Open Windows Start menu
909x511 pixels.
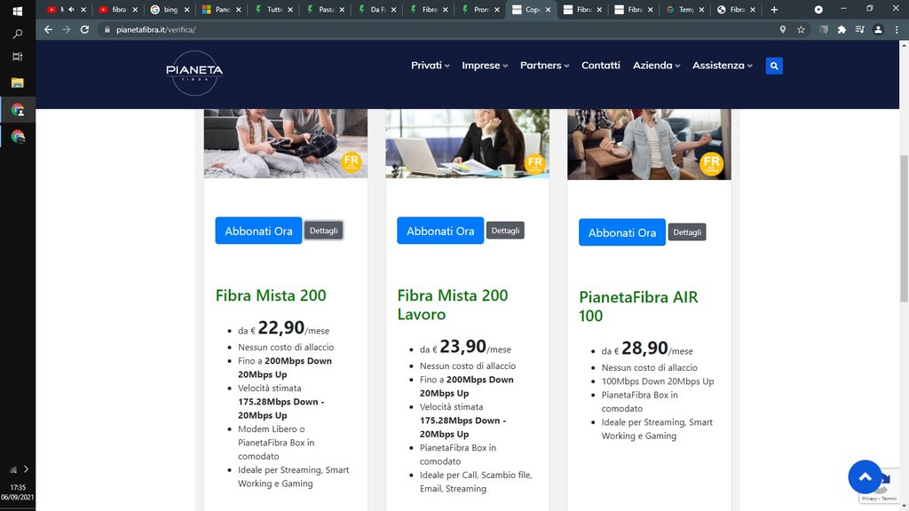tap(17, 11)
